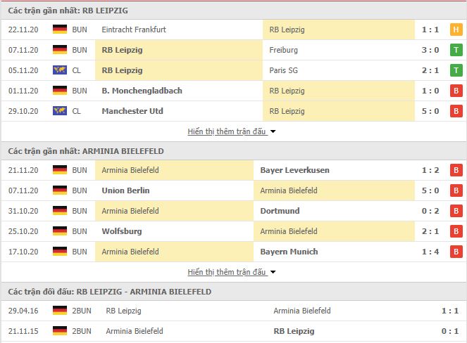Click red B badge for Union Berlin match
Image resolution: width=467 pixels, height=343 pixels.
(x=456, y=190)
